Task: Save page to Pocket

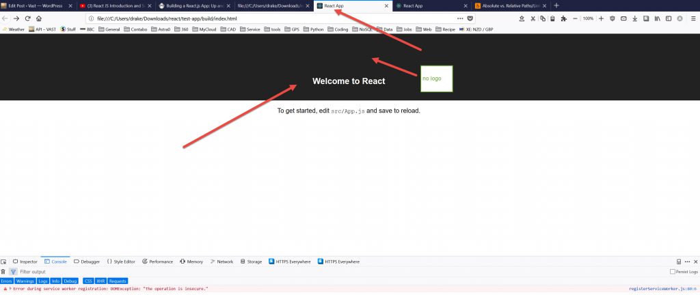Action: coord(470,18)
